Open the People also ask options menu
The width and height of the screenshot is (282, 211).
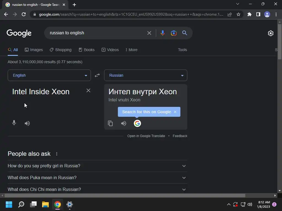click(57, 154)
